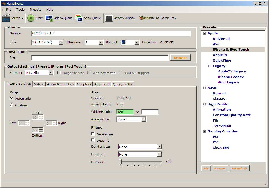The image size is (269, 188).
Task: Click the HandBrake title bar logo
Action: [x=4, y=4]
